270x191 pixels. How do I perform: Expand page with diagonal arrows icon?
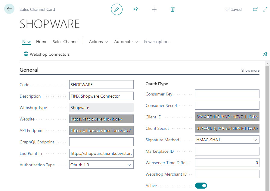point(265,9)
